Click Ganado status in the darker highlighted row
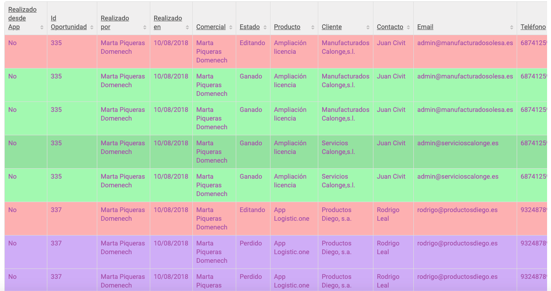 coord(251,143)
